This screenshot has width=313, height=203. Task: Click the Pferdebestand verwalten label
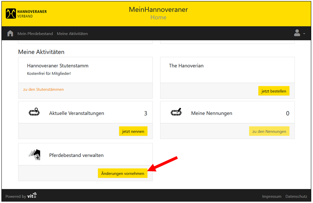click(76, 155)
